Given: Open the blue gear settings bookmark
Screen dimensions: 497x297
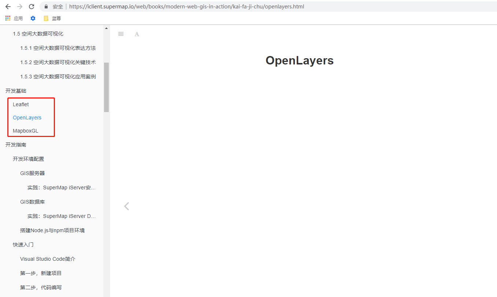Looking at the screenshot, I should click(33, 18).
